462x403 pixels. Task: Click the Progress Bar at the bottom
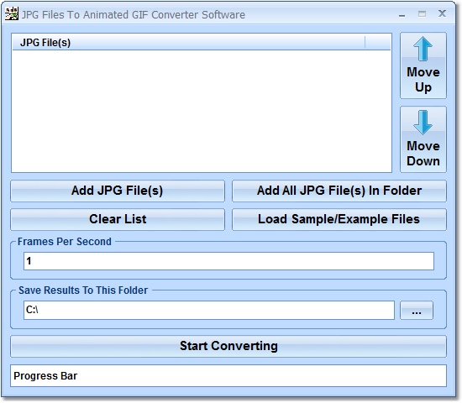pyautogui.click(x=228, y=375)
